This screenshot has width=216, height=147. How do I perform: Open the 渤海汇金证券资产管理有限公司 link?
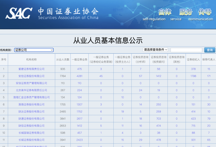(x=31, y=97)
